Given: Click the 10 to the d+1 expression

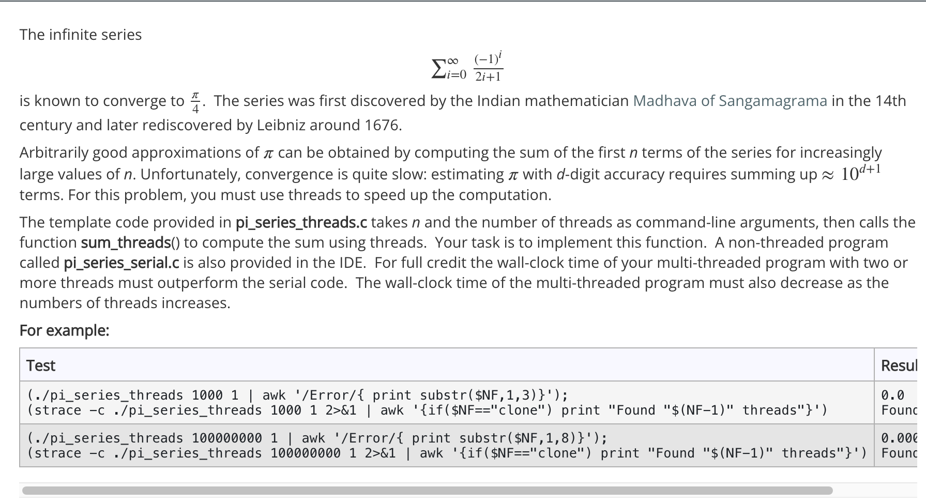Looking at the screenshot, I should click(x=861, y=172).
